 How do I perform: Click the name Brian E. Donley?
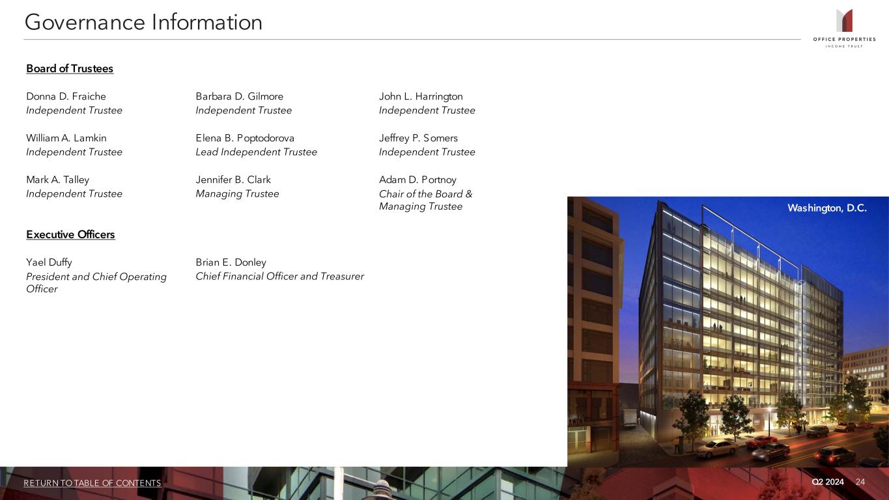[231, 262]
